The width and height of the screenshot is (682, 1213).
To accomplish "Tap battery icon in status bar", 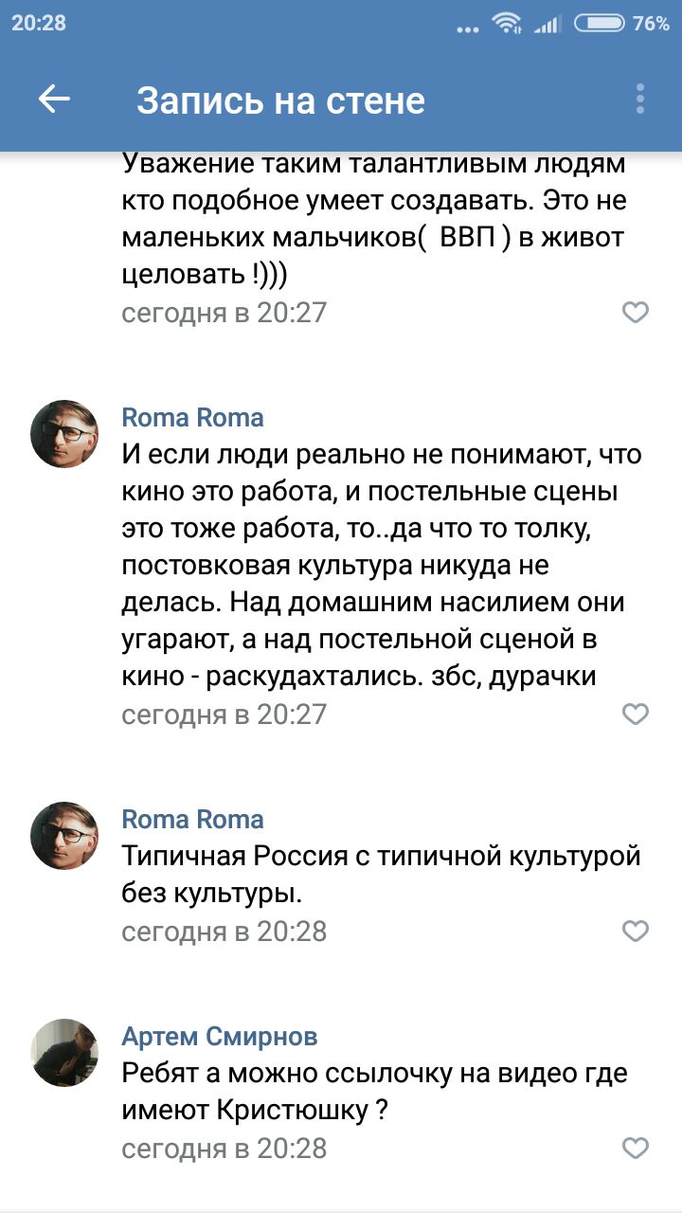I will tap(599, 23).
